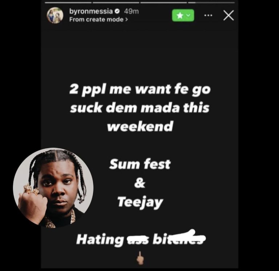
Task: Jump to second story progress segment
Action: point(116,3)
